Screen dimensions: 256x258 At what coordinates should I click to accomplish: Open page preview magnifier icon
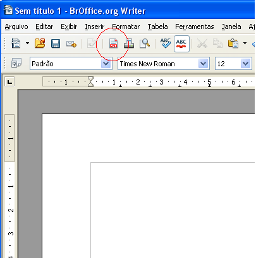coord(145,44)
